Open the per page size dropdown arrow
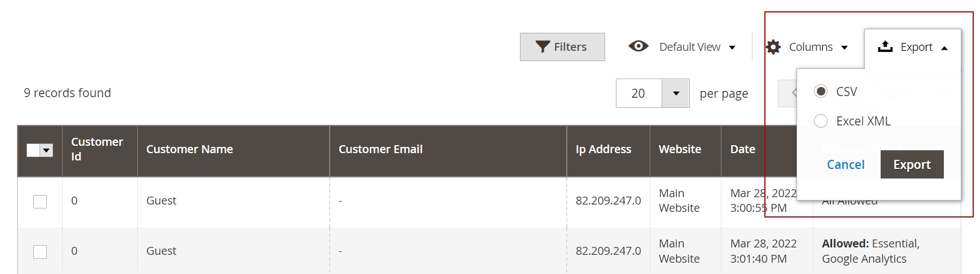This screenshot has height=274, width=980. (676, 93)
